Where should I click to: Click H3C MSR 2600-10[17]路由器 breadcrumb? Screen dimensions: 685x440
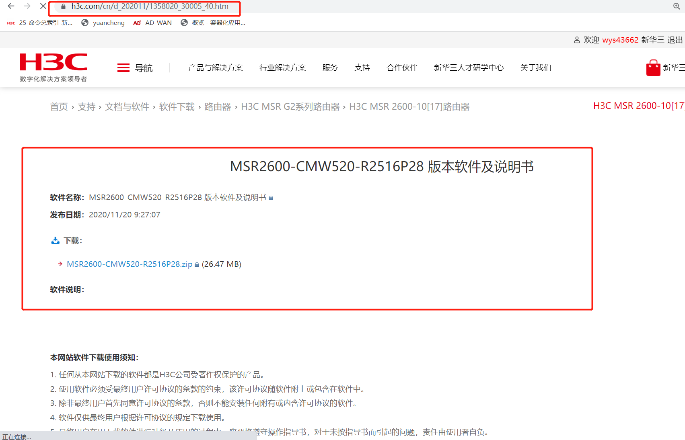pos(409,107)
